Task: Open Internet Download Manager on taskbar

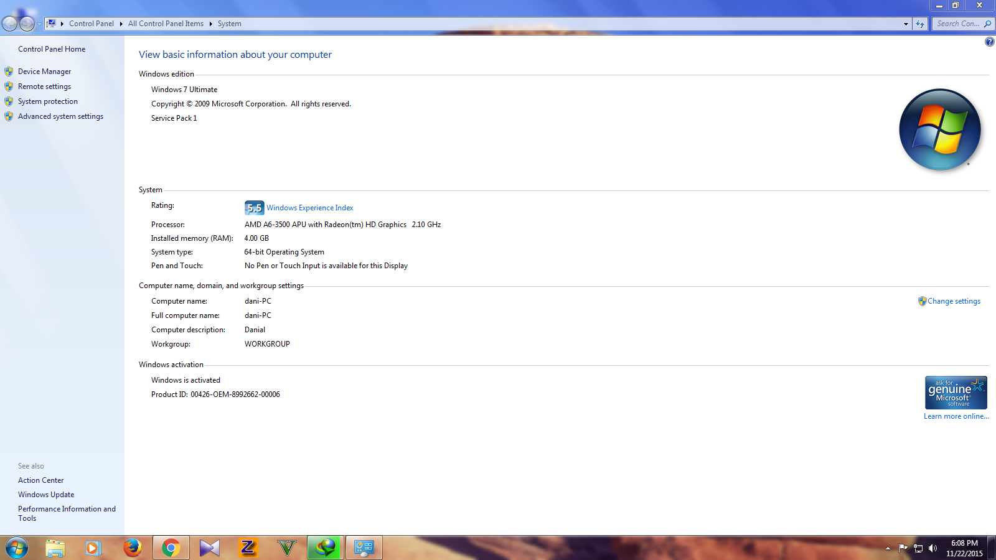Action: (325, 548)
